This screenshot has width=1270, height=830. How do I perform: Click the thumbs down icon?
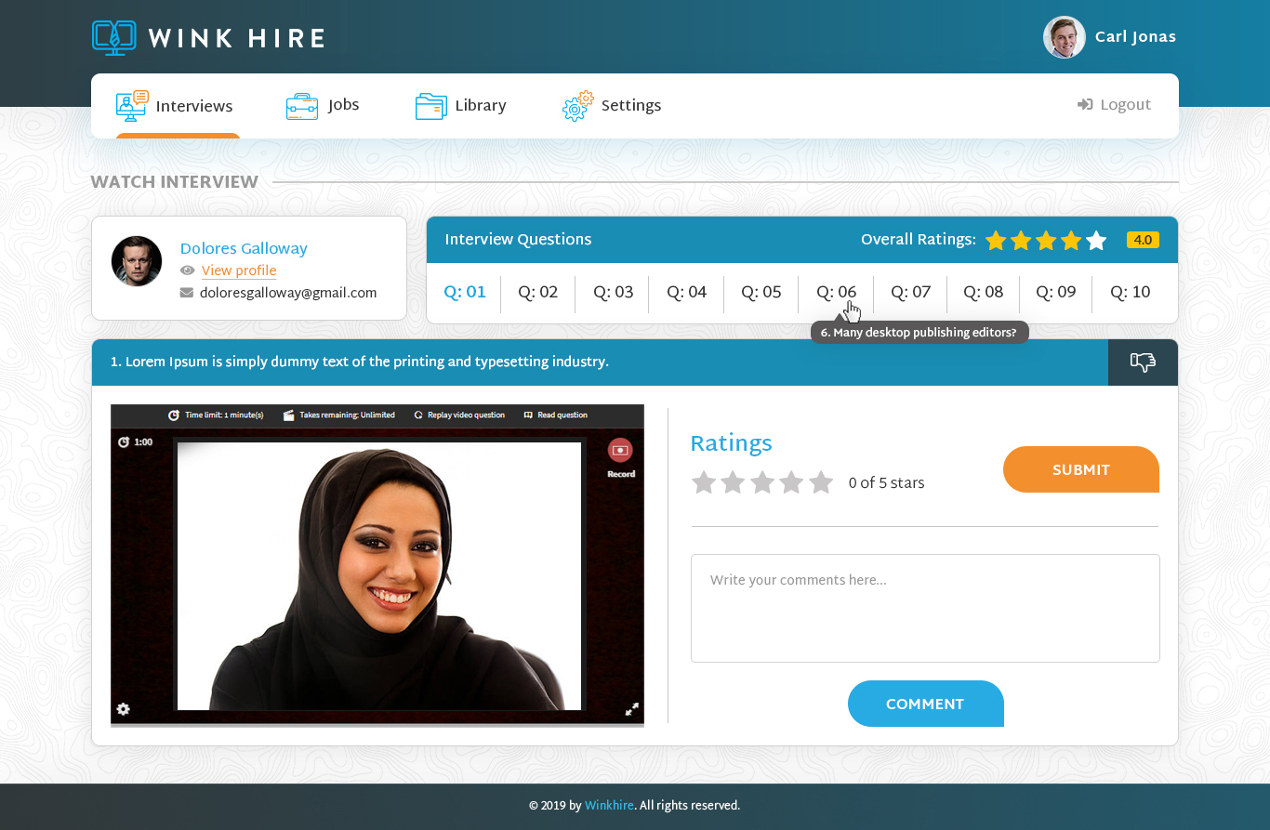pos(1142,362)
